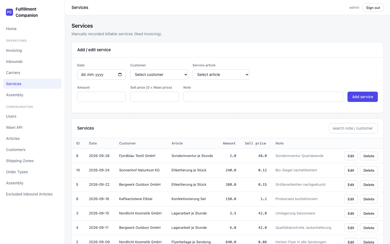The width and height of the screenshot is (390, 244).
Task: Focus the search note / customer box
Action: 353,128
